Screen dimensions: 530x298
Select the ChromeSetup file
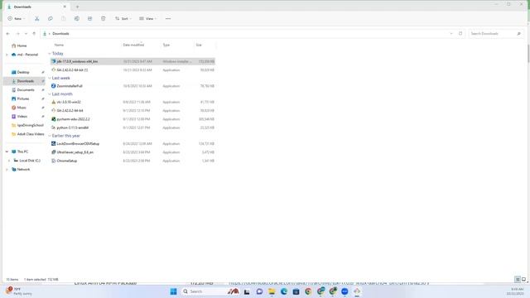132,161
